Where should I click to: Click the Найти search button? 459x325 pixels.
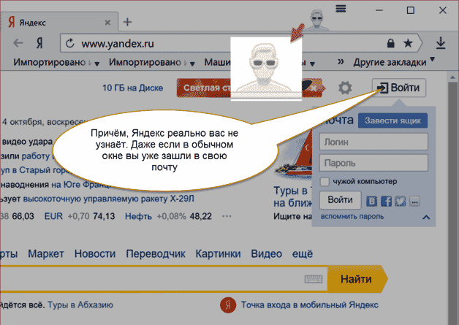[x=357, y=279]
